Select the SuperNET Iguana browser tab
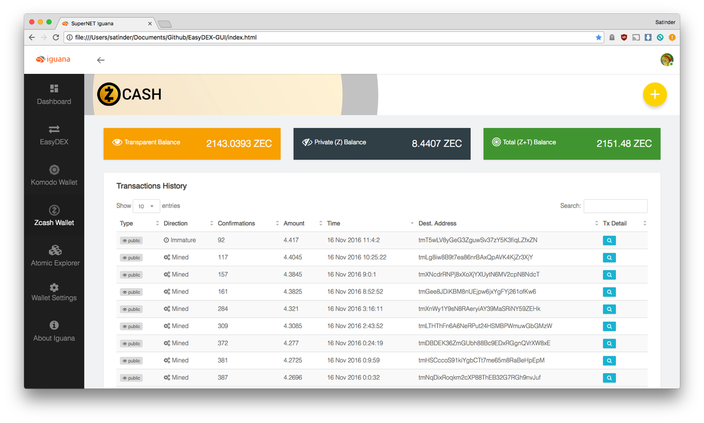 point(106,23)
